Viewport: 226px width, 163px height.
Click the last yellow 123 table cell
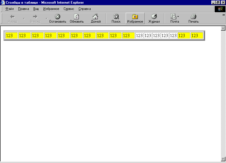[x=197, y=36]
